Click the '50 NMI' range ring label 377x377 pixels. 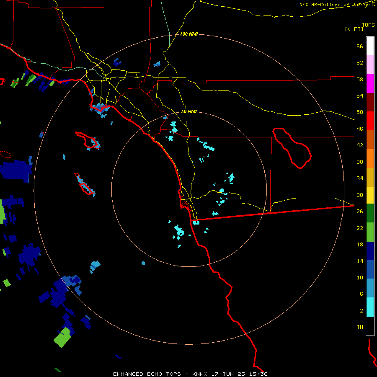pos(189,111)
